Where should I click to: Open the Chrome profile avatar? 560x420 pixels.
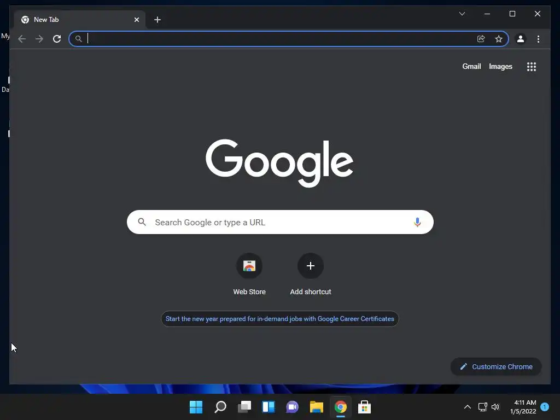(521, 39)
